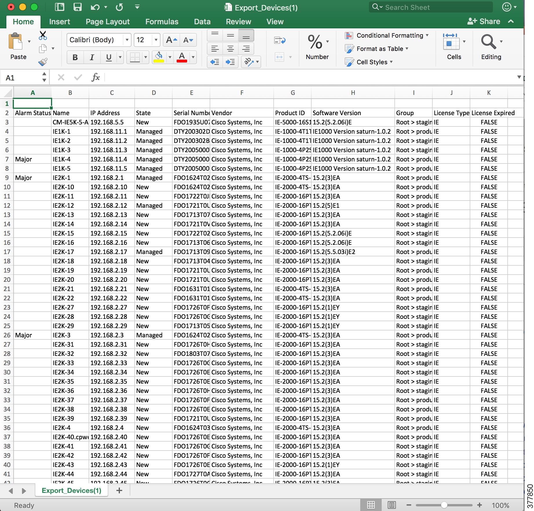Click the Copy icon
Viewport: 534px width, 511px height.
click(x=43, y=48)
